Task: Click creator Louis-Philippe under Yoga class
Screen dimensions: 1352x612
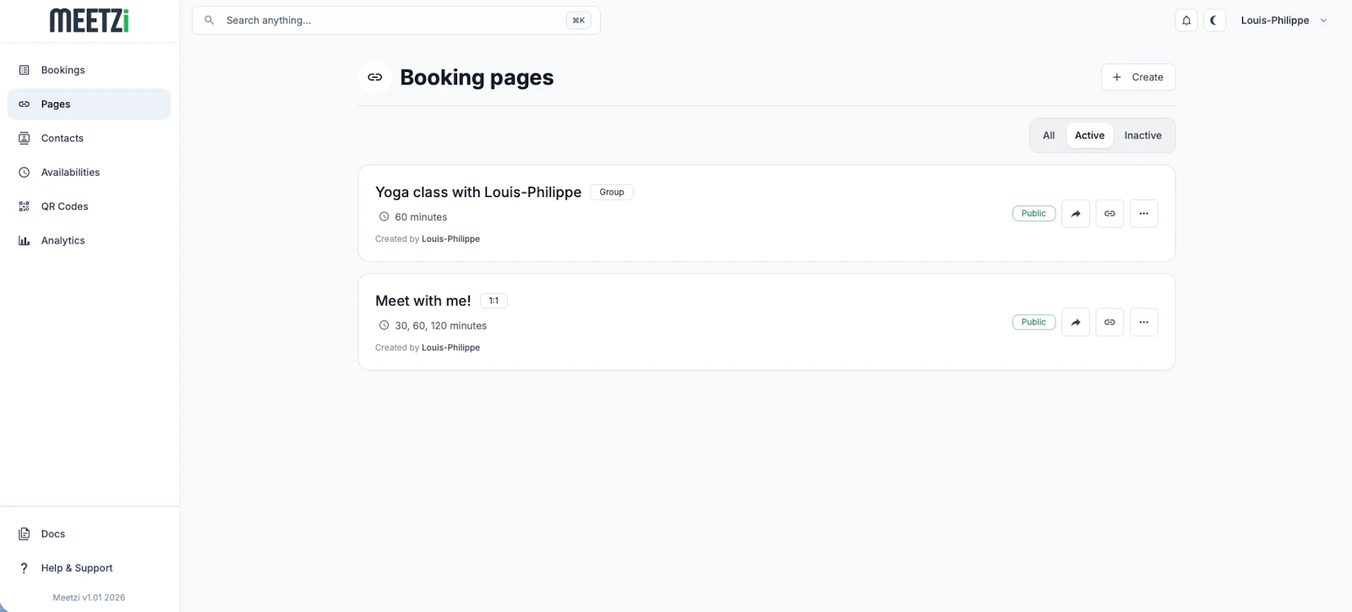Action: tap(450, 239)
